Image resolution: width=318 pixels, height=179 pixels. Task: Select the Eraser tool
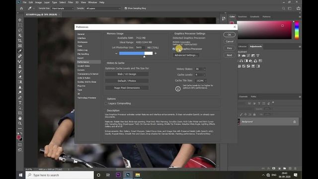(20, 77)
